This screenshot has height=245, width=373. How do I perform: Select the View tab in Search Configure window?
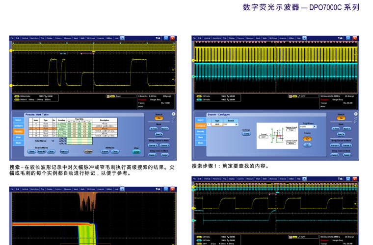[201, 137]
